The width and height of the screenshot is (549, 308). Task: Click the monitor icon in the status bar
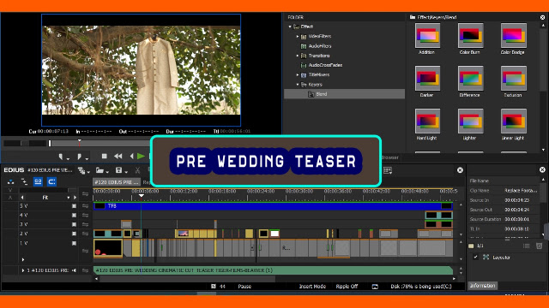375,287
